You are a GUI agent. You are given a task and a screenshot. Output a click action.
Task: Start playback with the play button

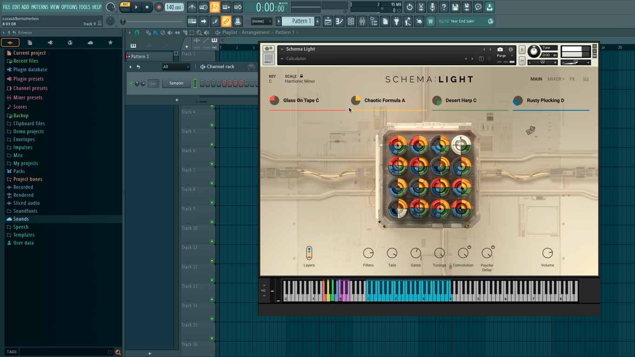(136, 7)
